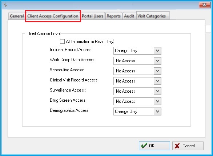Expand the Incident Record Access dropdown arrow

157,51
